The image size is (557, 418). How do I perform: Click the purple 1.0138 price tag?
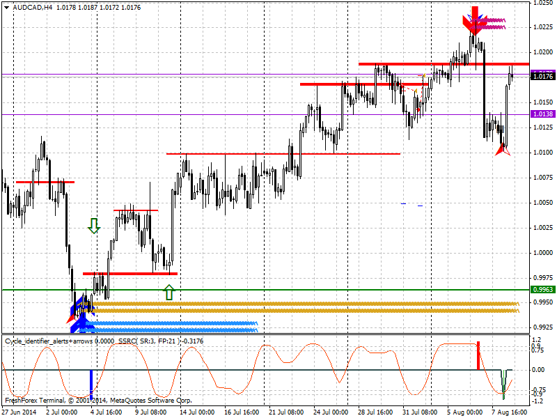[543, 114]
